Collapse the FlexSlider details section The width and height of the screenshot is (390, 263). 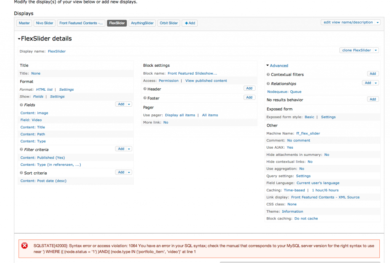(19, 39)
